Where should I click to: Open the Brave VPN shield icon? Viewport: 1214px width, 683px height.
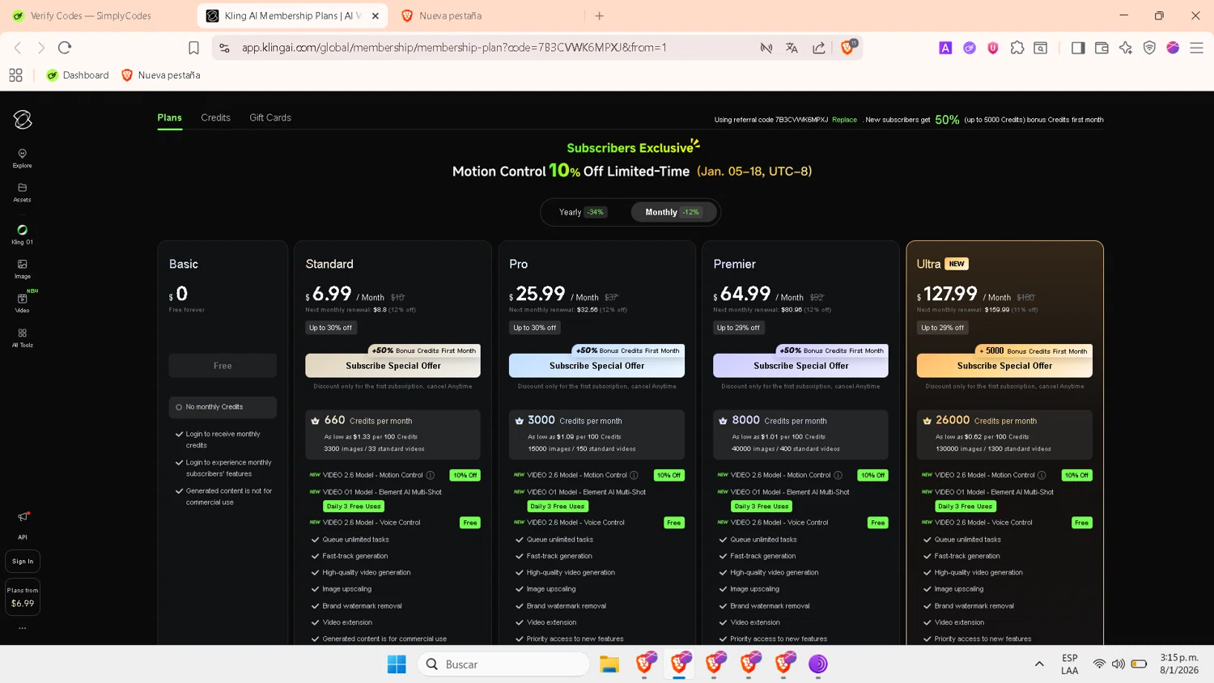point(1149,48)
